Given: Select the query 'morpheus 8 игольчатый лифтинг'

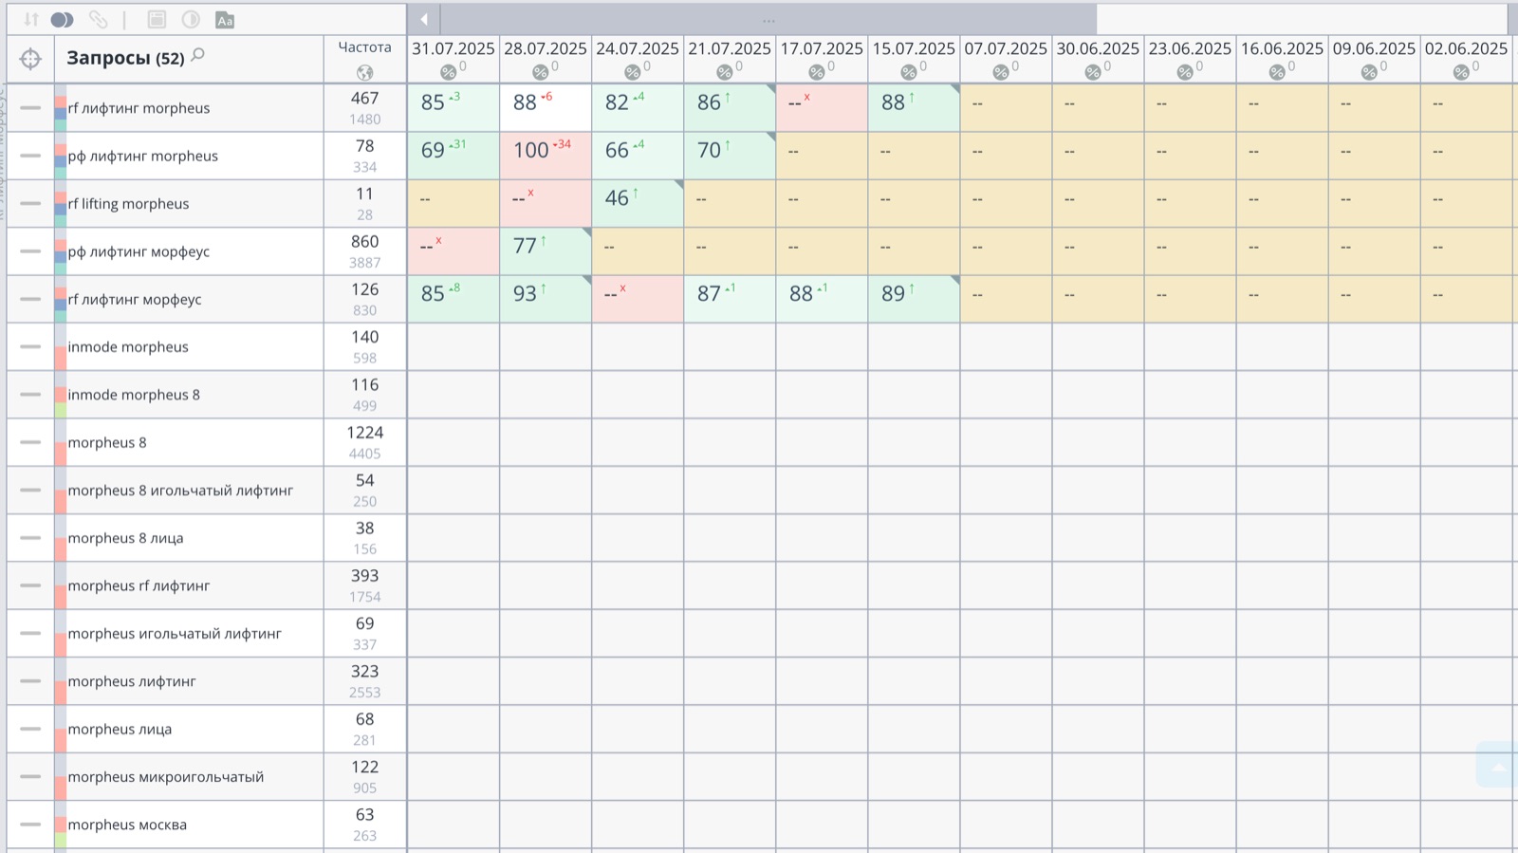Looking at the screenshot, I should coord(180,491).
